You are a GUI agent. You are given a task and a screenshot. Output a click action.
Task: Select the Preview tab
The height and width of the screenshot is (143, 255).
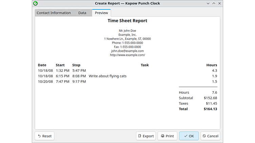click(101, 13)
